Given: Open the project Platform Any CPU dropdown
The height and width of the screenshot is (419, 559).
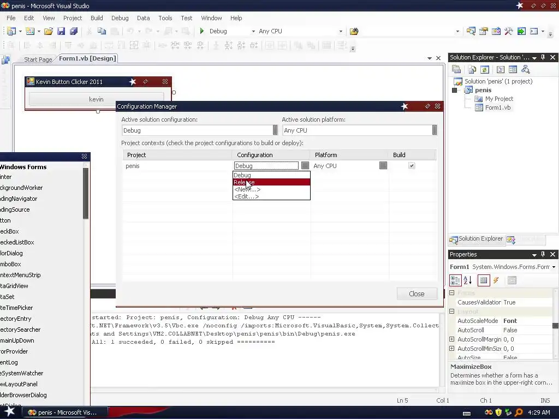Looking at the screenshot, I should pyautogui.click(x=383, y=165).
